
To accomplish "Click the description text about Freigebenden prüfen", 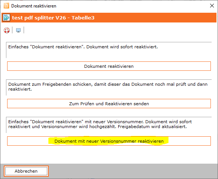I will tap(108, 87).
